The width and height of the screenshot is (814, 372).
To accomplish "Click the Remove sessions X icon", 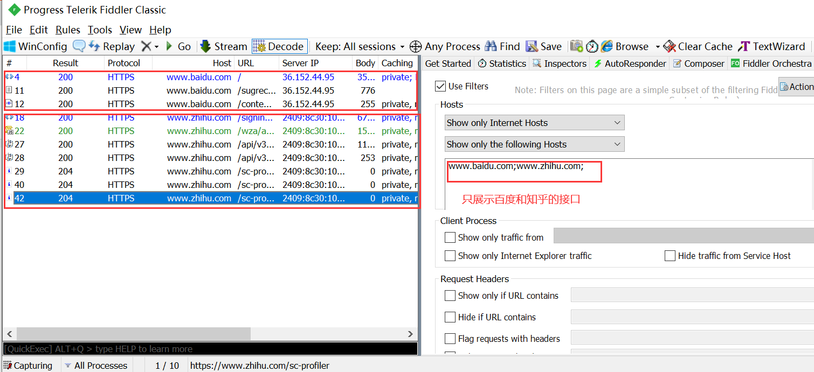I will coord(146,46).
